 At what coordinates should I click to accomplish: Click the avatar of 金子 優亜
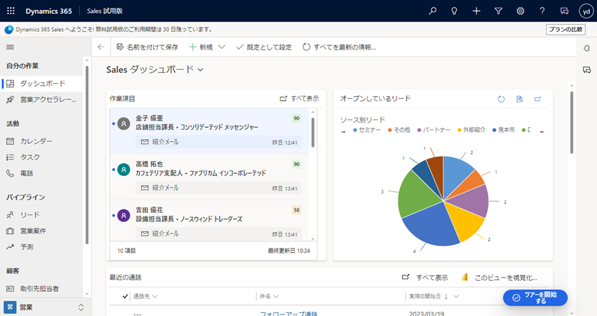point(124,124)
